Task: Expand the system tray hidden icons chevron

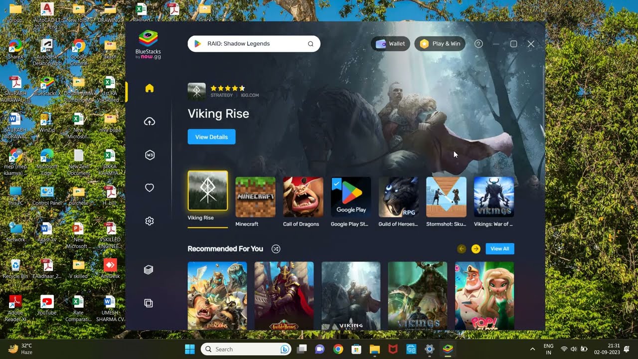Action: point(532,349)
